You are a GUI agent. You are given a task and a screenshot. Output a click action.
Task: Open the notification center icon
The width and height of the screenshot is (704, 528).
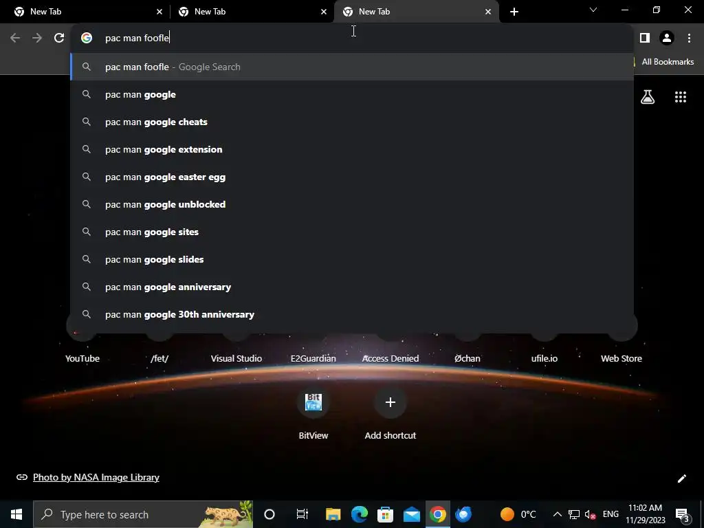pyautogui.click(x=682, y=514)
